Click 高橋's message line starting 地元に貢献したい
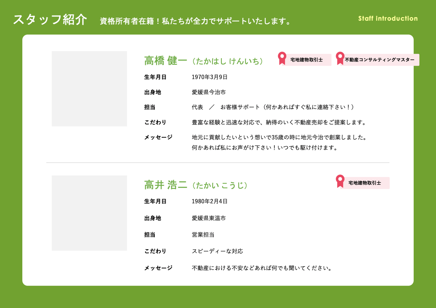This screenshot has height=308, width=436. tap(279, 137)
